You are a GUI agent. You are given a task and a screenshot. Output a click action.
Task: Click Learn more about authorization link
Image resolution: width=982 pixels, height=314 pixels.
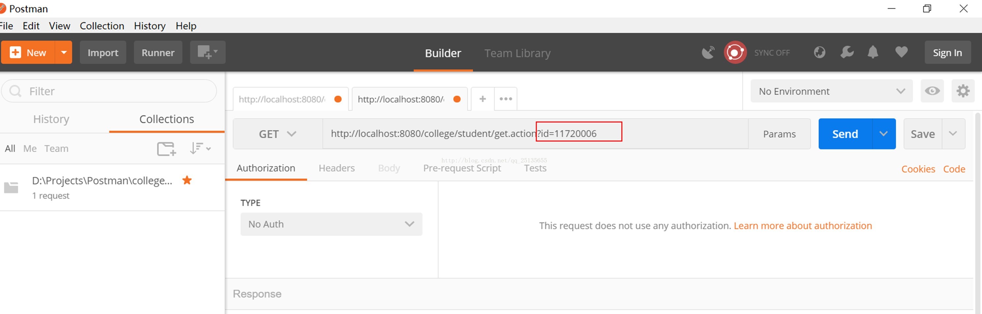tap(802, 226)
